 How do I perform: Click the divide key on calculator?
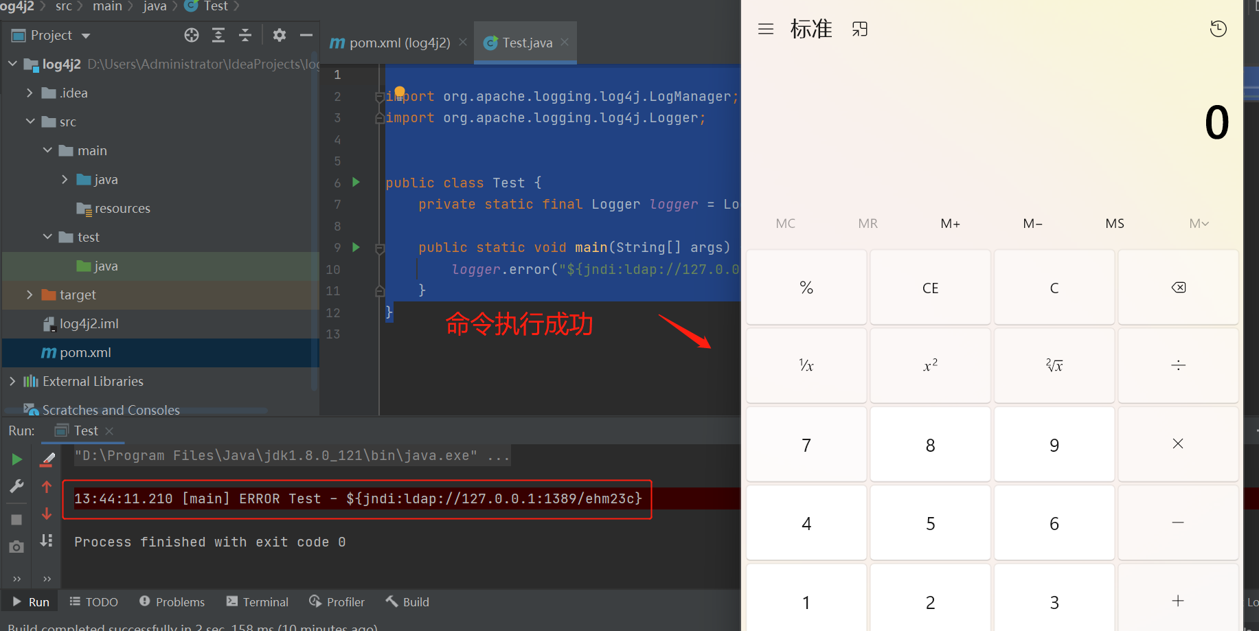[1178, 365]
